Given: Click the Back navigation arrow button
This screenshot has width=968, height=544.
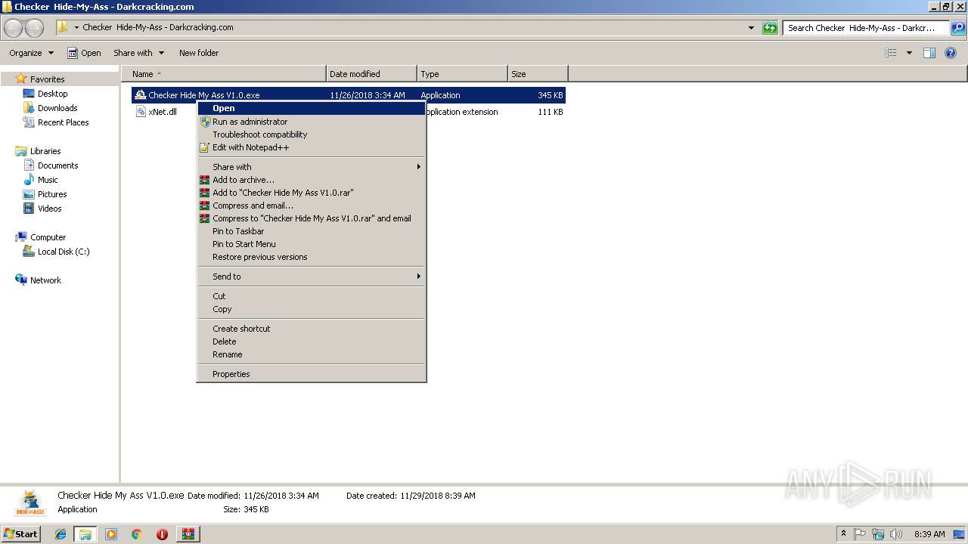Looking at the screenshot, I should pos(13,28).
